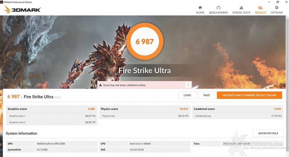
Task: Click the question mark help icon
Action: (188, 85)
